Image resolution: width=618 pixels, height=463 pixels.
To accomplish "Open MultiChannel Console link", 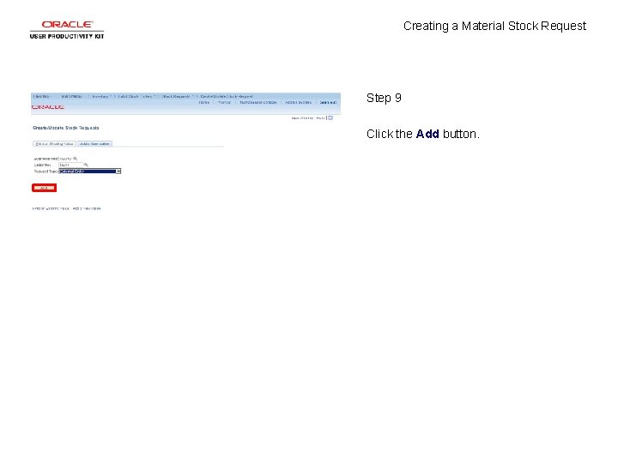I will tap(258, 102).
